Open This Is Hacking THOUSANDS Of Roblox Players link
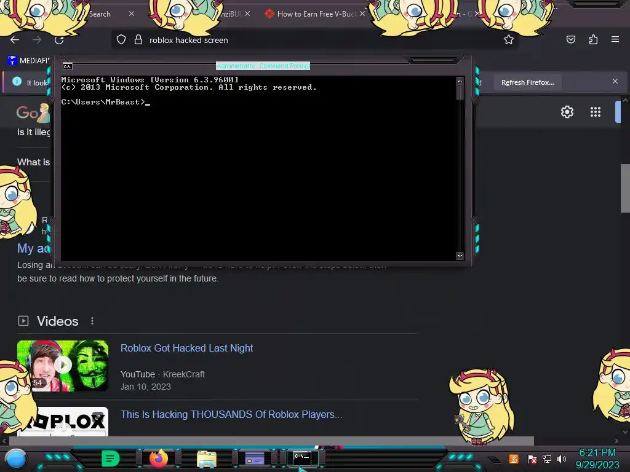Screen dimensions: 630x472 (231, 414)
